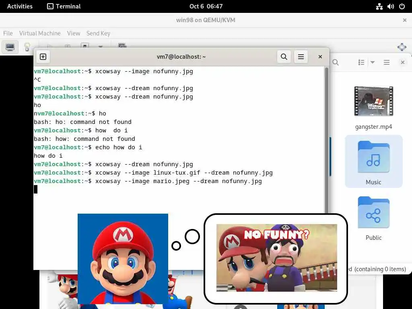The image size is (412, 309).
Task: Open the Files window main menu
Action: (387, 62)
